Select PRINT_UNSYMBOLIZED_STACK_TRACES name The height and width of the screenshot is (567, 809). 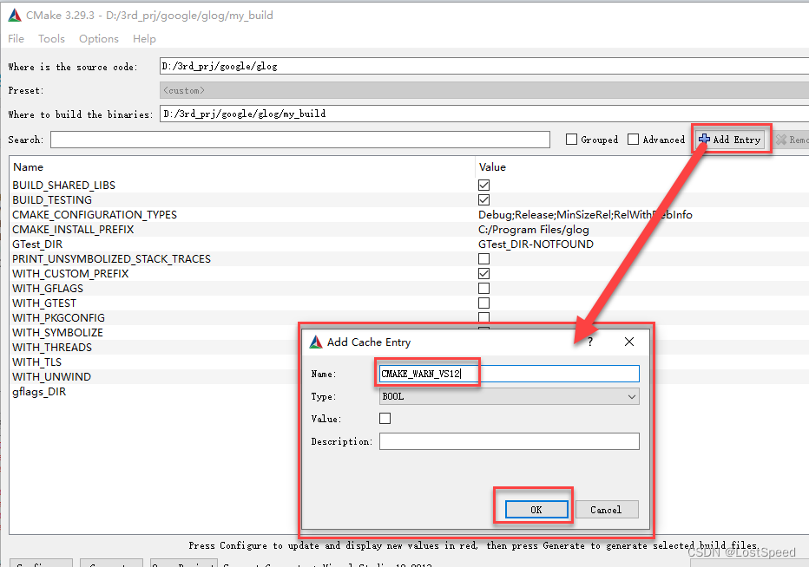(x=111, y=258)
